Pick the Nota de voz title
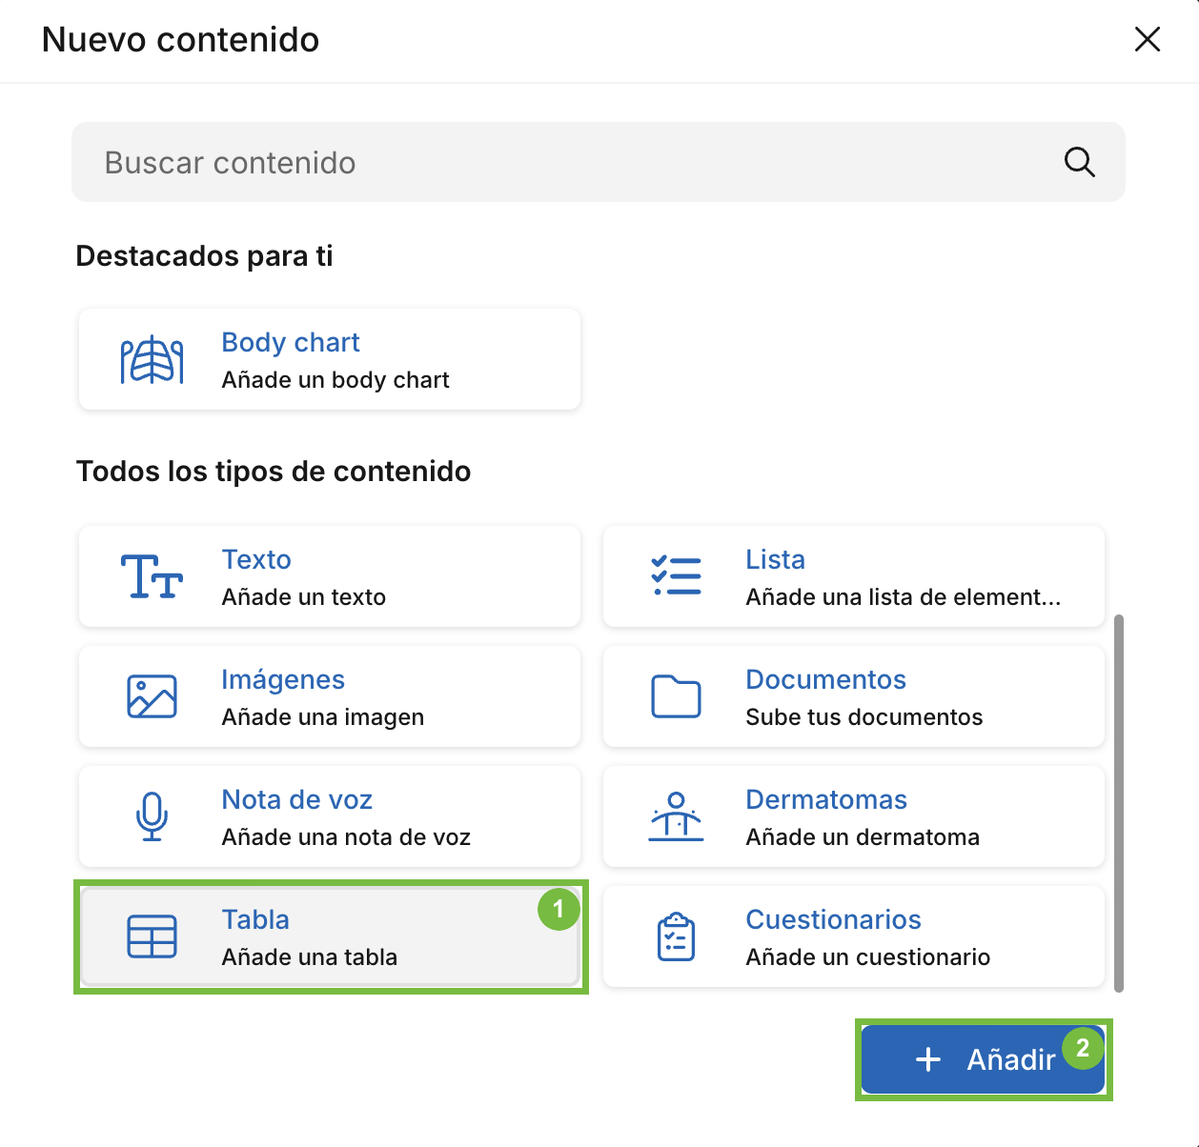The image size is (1199, 1147). pos(296,799)
